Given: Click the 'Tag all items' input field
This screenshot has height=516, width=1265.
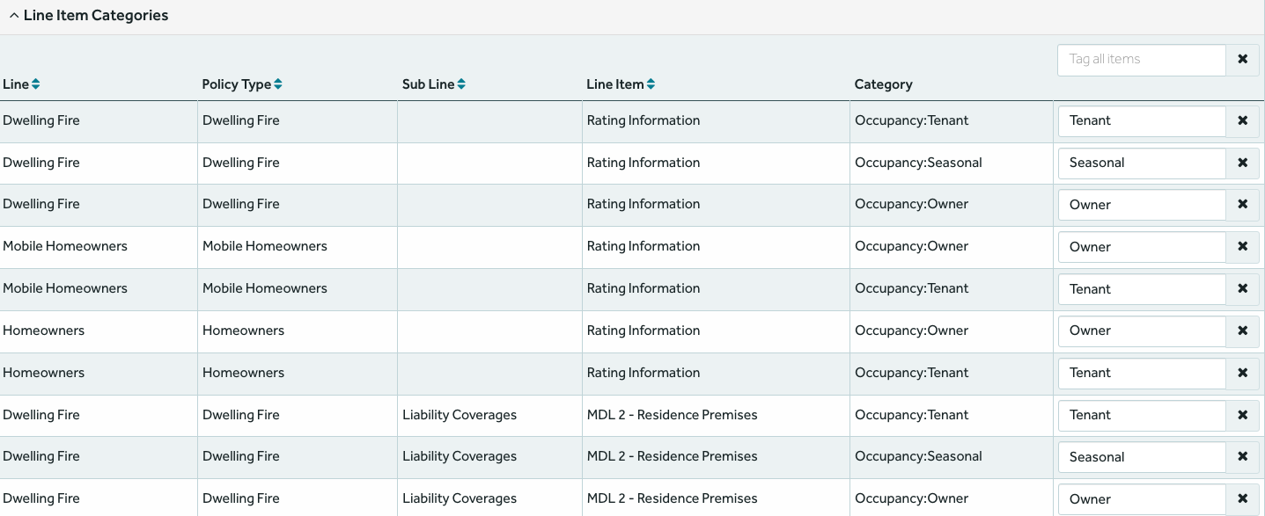Looking at the screenshot, I should click(x=1141, y=60).
